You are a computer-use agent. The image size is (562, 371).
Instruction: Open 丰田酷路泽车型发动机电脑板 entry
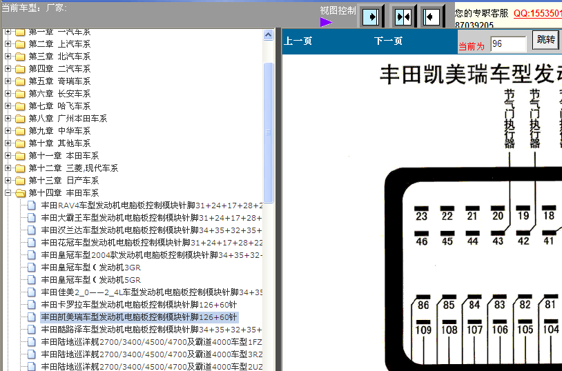(x=152, y=330)
